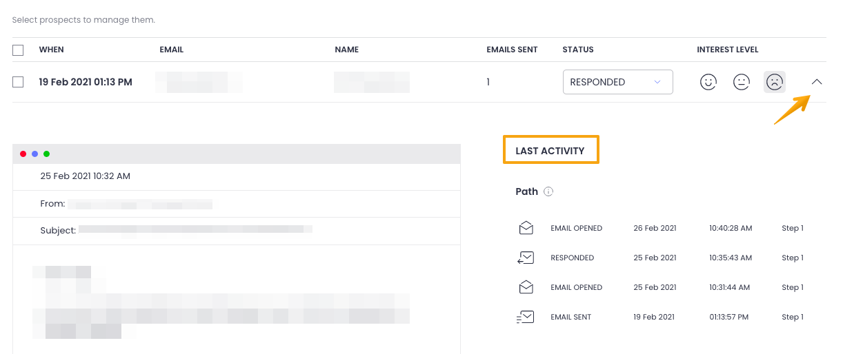Click the Email Sent envelope icon
Image resolution: width=854 pixels, height=354 pixels.
click(526, 317)
